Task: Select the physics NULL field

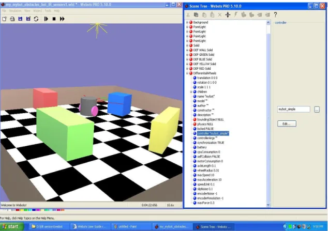Action: coord(205,124)
